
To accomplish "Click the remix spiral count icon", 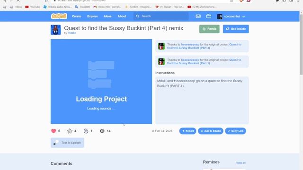I will (86, 131).
